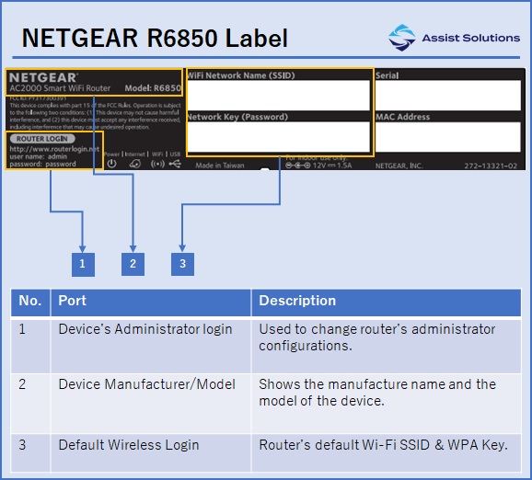Click the blank SSID white field

point(278,96)
